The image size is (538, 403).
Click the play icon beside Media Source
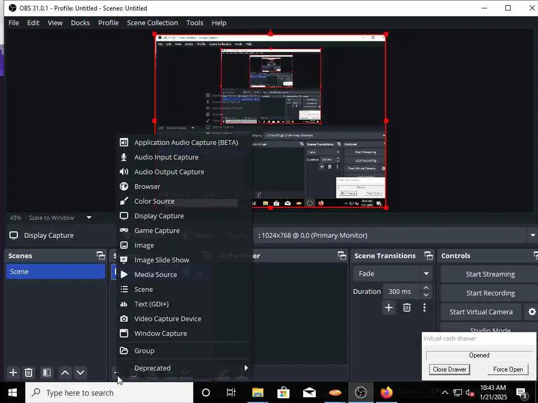124,274
